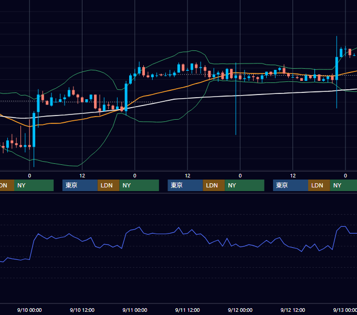Screen dimensions: 357x315
Task: Click the 9/10 12:00 date label
Action: pyautogui.click(x=82, y=310)
